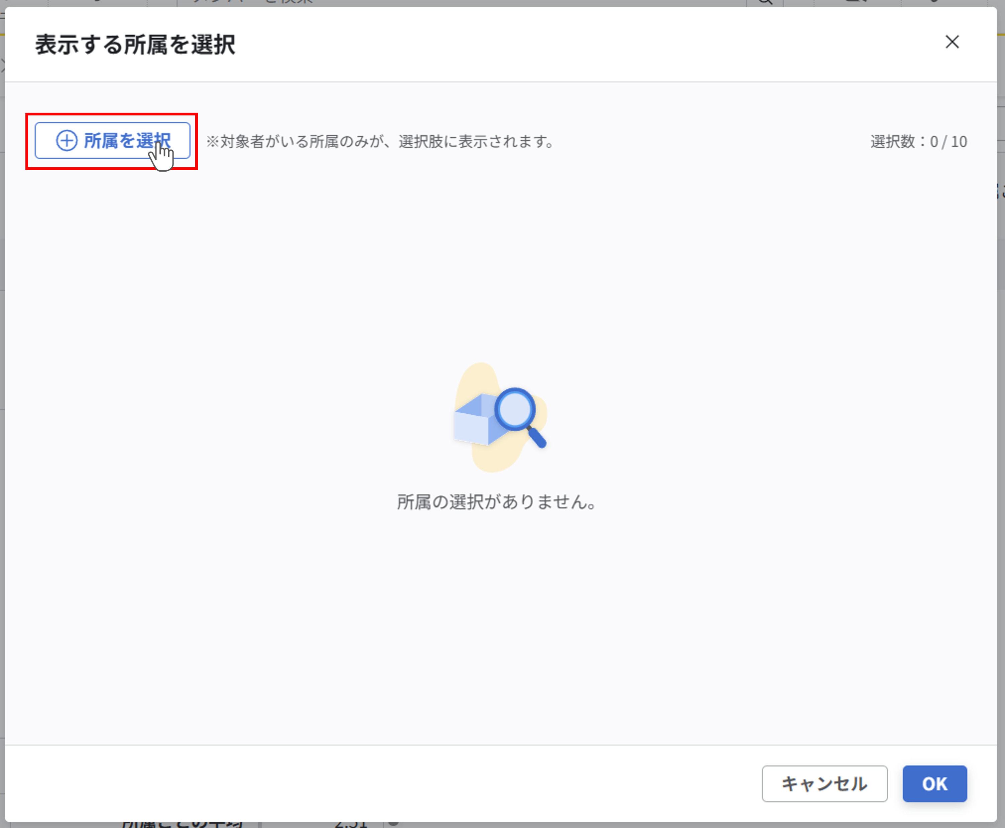This screenshot has width=1005, height=828.
Task: Click the キャンセル button
Action: pyautogui.click(x=824, y=784)
